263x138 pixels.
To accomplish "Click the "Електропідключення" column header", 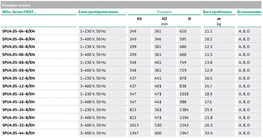I will (x=98, y=12).
